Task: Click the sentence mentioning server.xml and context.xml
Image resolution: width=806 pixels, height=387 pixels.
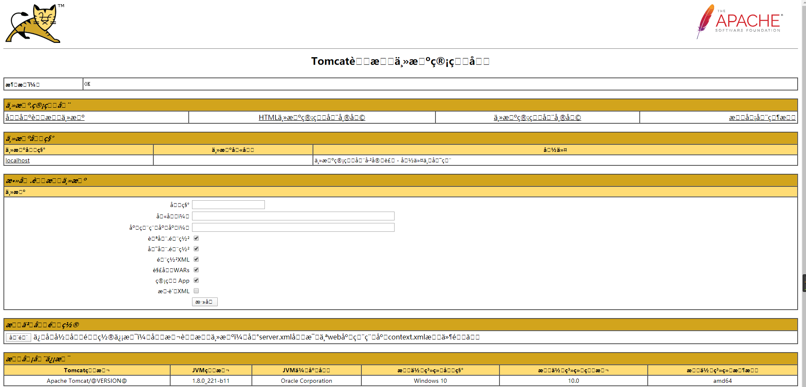Action: pyautogui.click(x=256, y=337)
